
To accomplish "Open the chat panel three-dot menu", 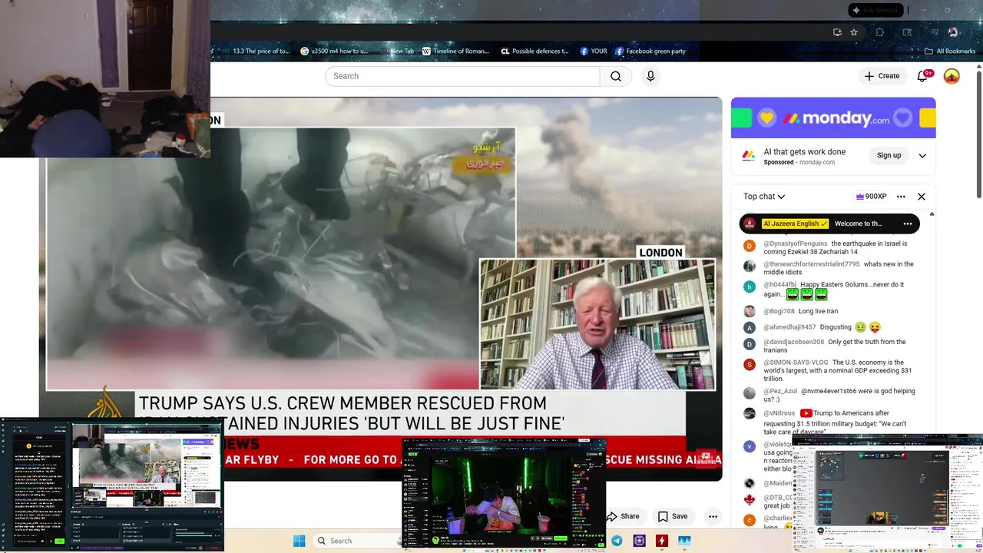I will pyautogui.click(x=901, y=197).
